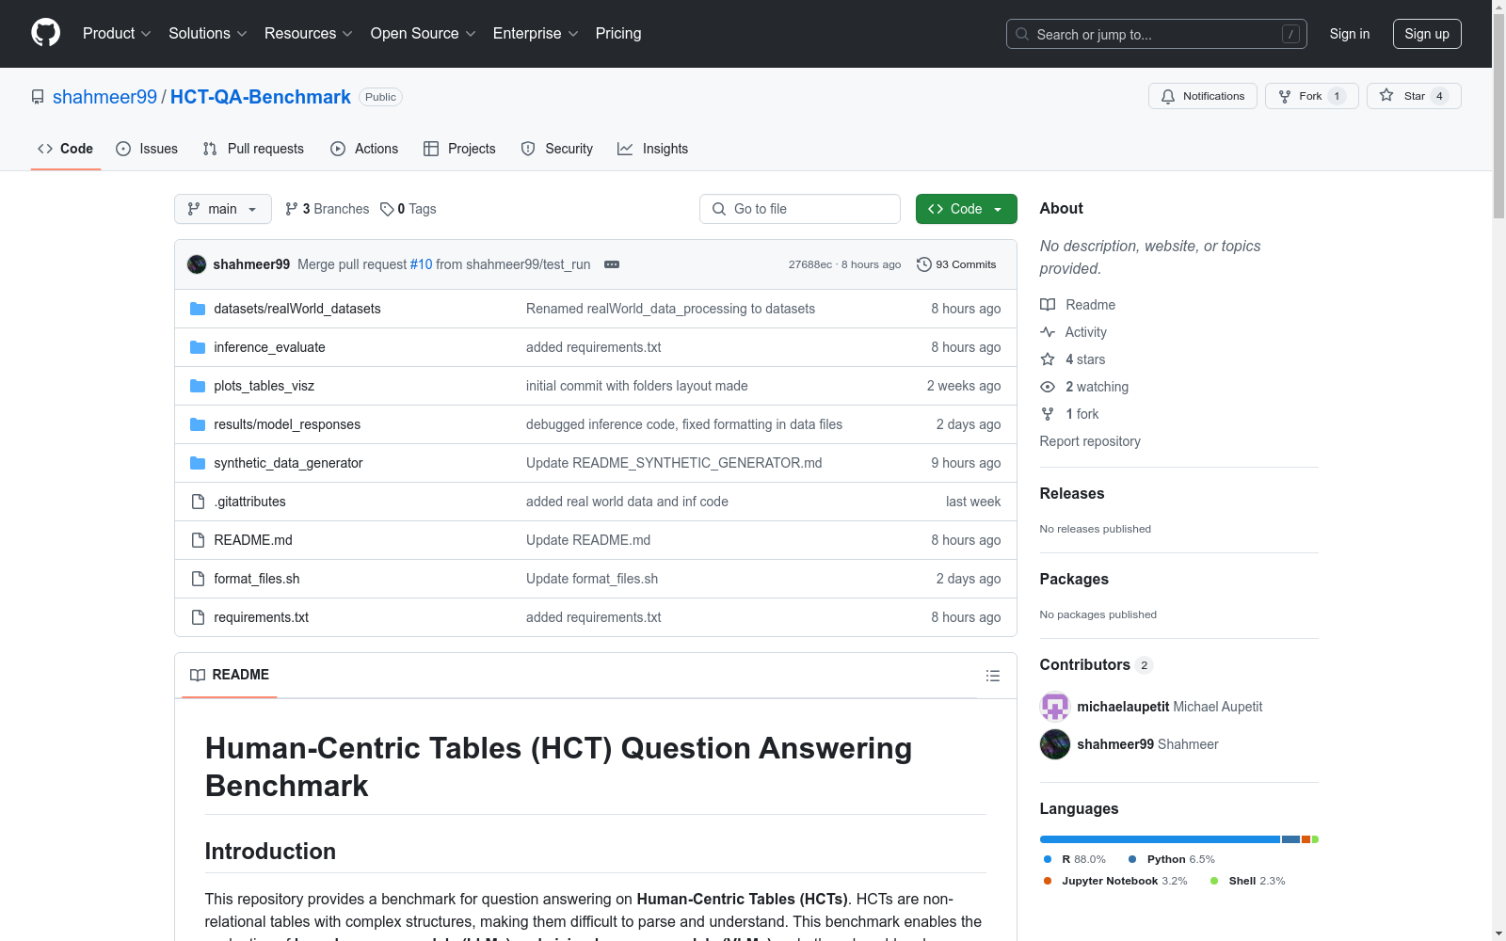Click shahmeer99 contributor avatar in sidebar

pos(1055,744)
